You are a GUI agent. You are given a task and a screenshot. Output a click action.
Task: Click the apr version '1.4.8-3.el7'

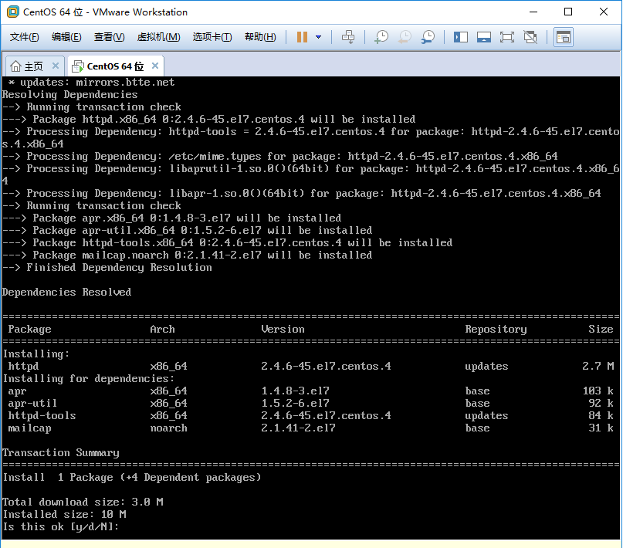(x=295, y=391)
